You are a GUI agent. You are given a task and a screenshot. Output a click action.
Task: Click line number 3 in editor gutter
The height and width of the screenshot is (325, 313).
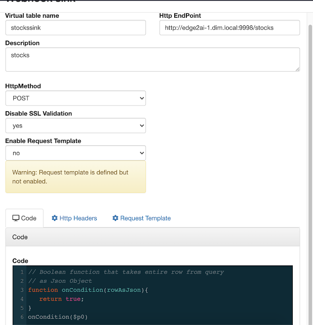(22, 290)
